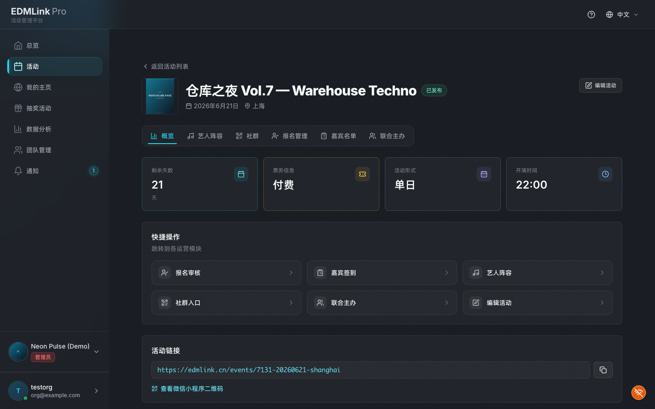This screenshot has width=655, height=409.
Task: Switch to the 艺人阵容 tab
Action: (x=205, y=136)
